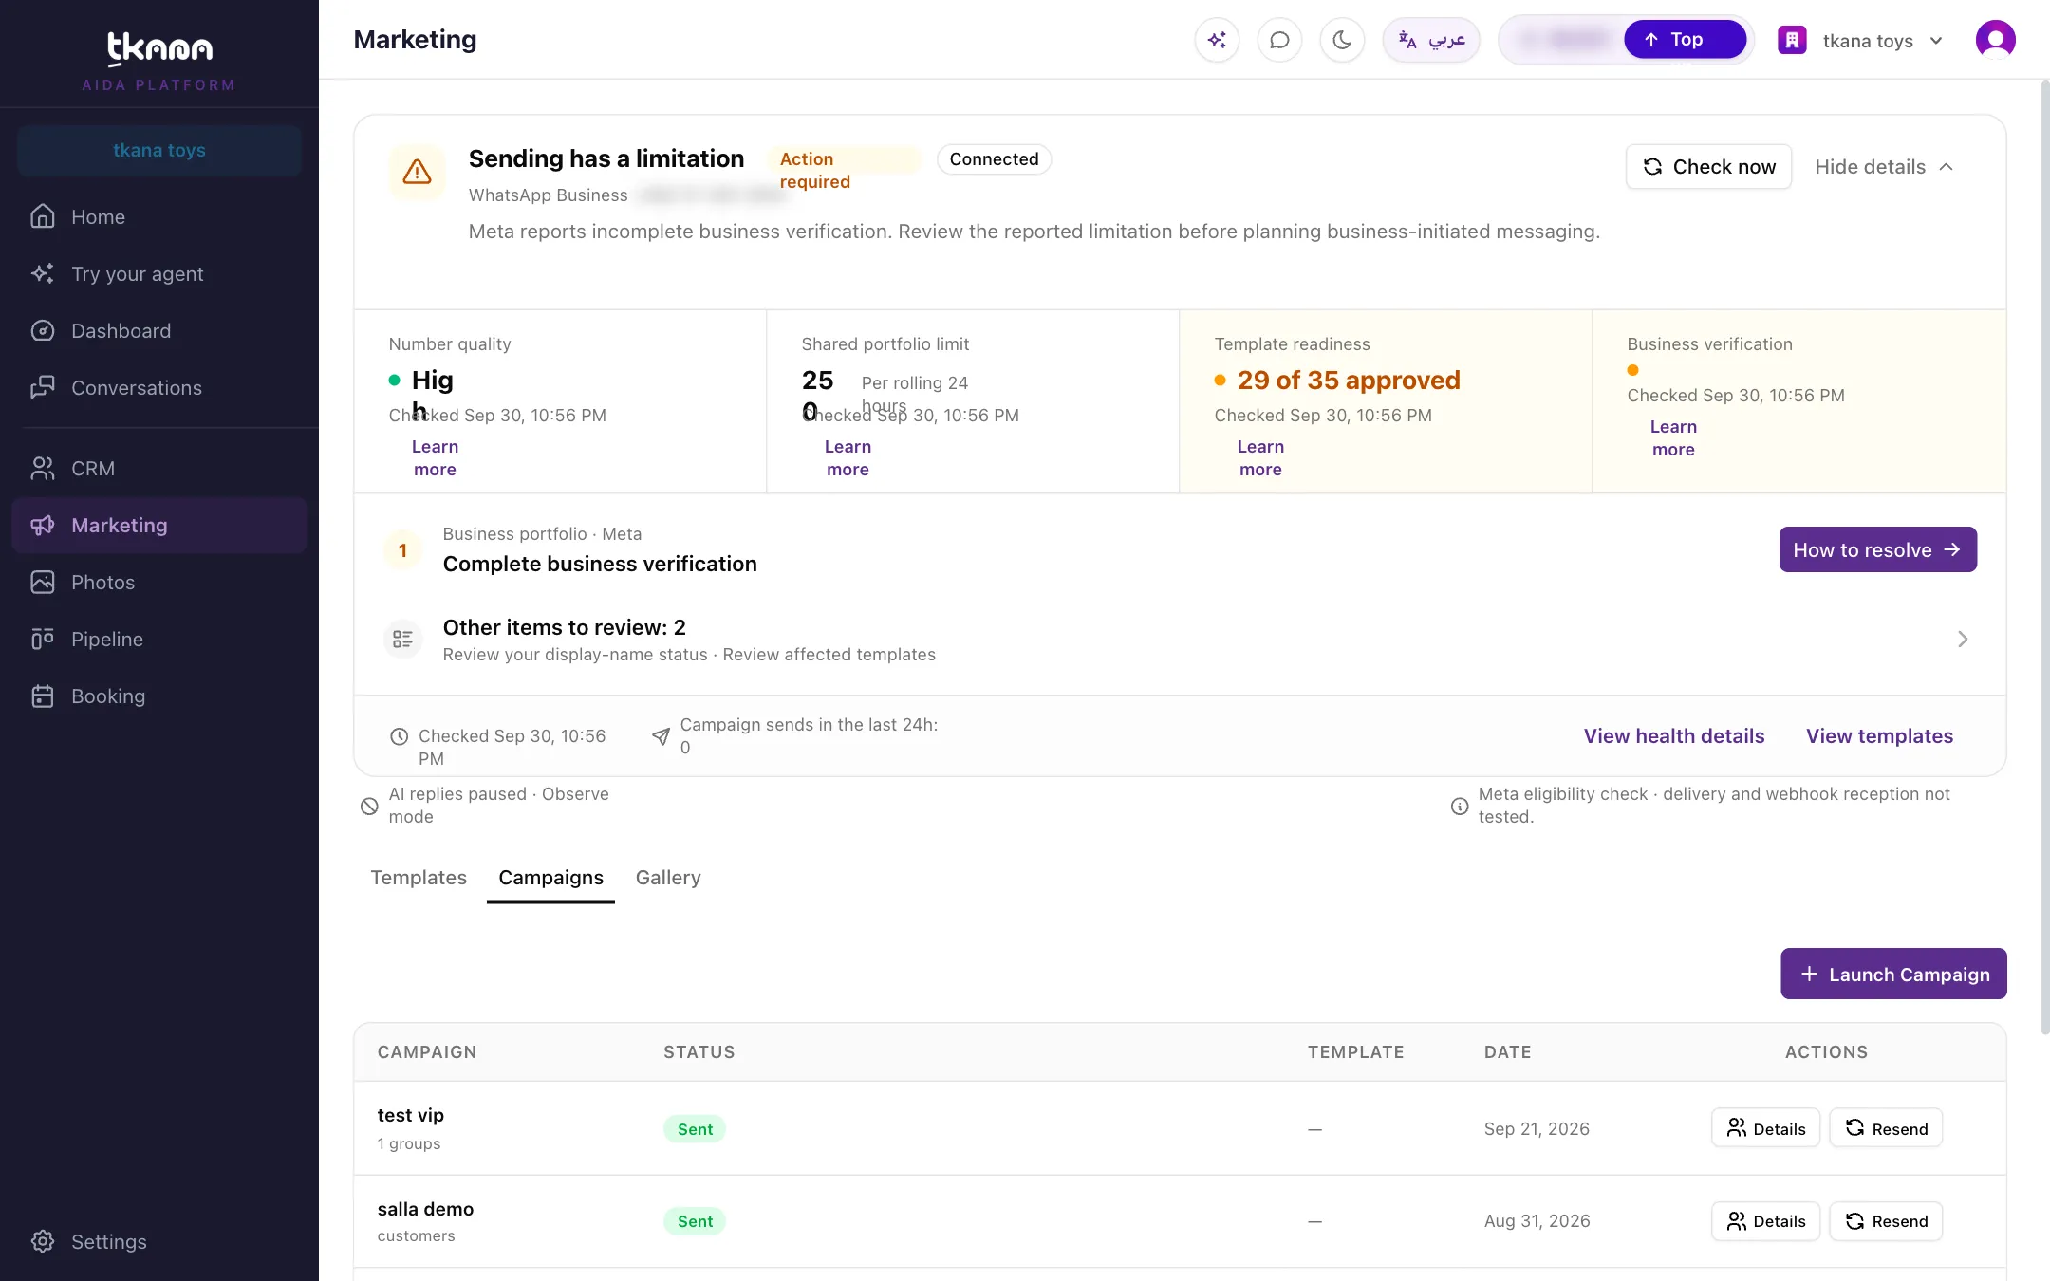Expand Other items to review chevron

(x=1963, y=640)
